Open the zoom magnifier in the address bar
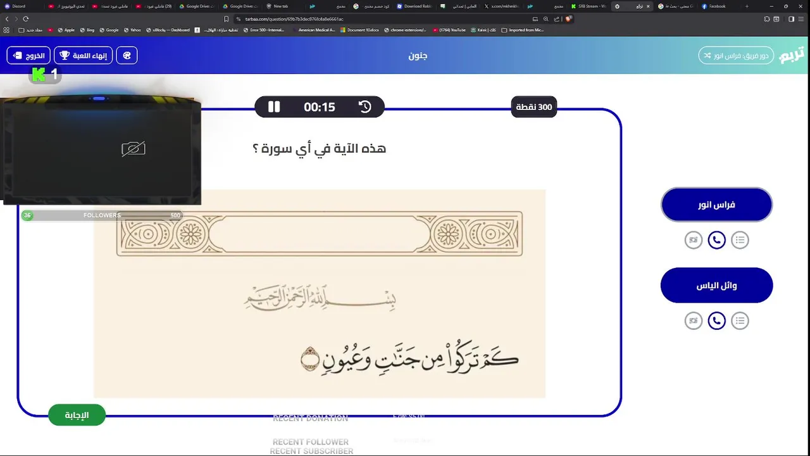 click(545, 19)
